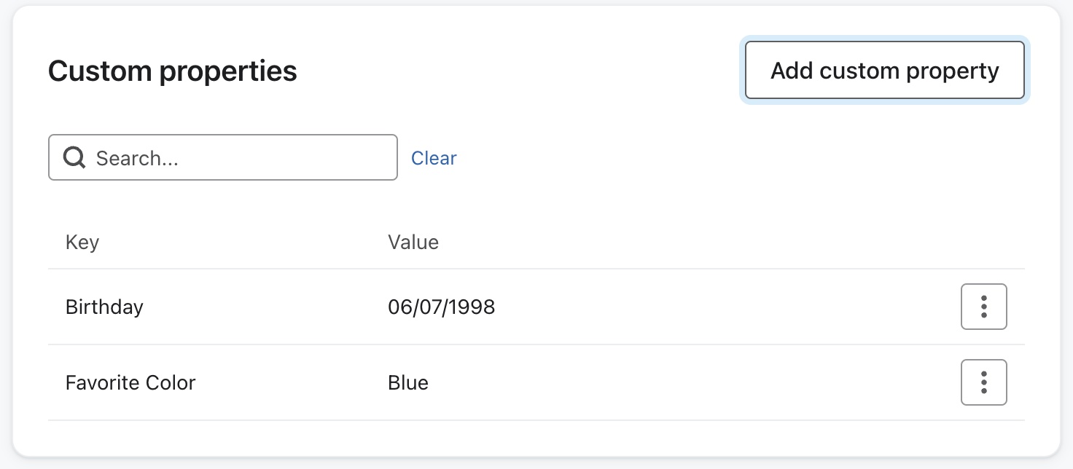Image resolution: width=1073 pixels, height=469 pixels.
Task: Click the Custom properties heading
Action: pyautogui.click(x=172, y=70)
